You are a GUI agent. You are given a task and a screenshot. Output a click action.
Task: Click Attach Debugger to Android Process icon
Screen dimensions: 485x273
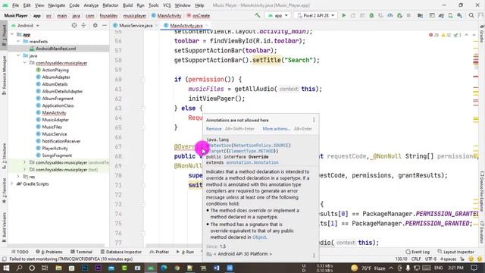pos(399,15)
